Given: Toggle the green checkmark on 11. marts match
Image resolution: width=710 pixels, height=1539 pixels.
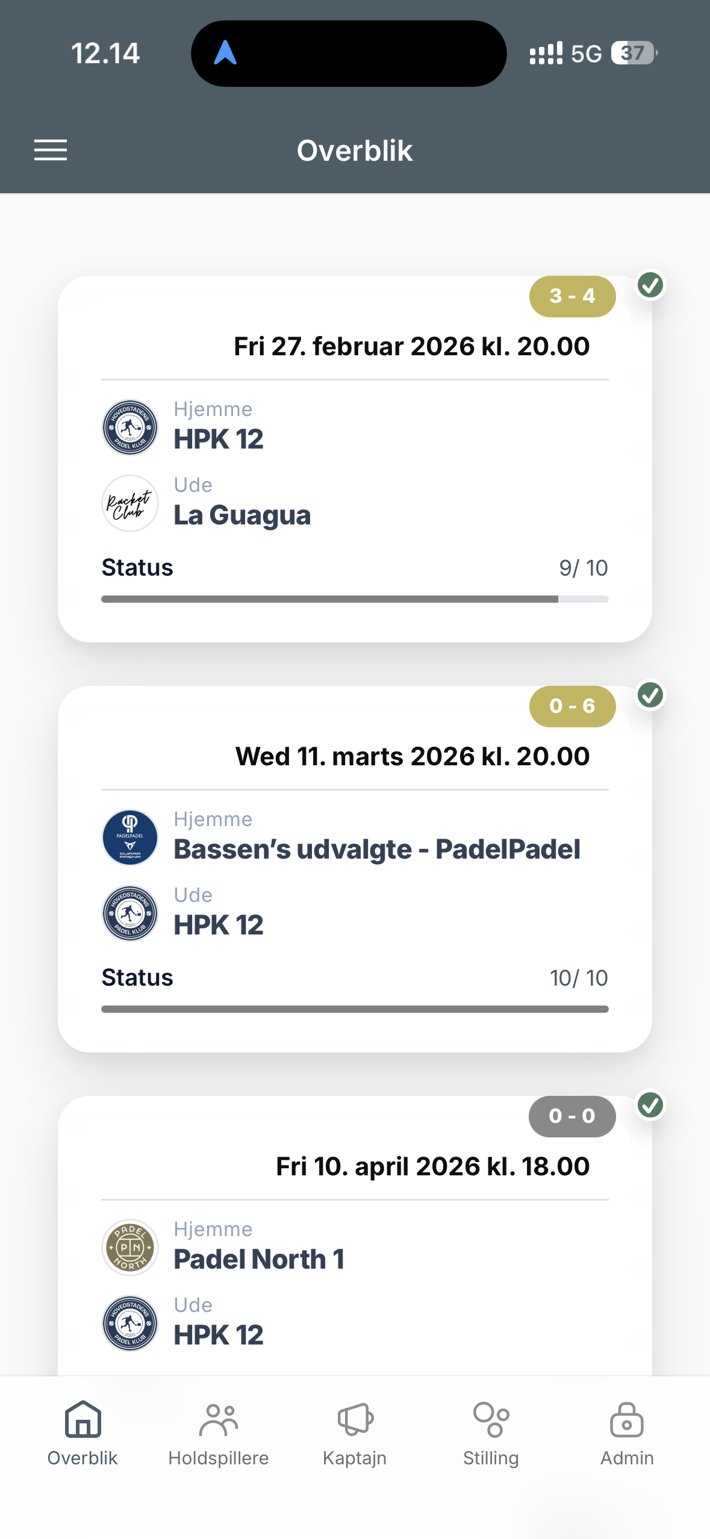Looking at the screenshot, I should click(650, 695).
